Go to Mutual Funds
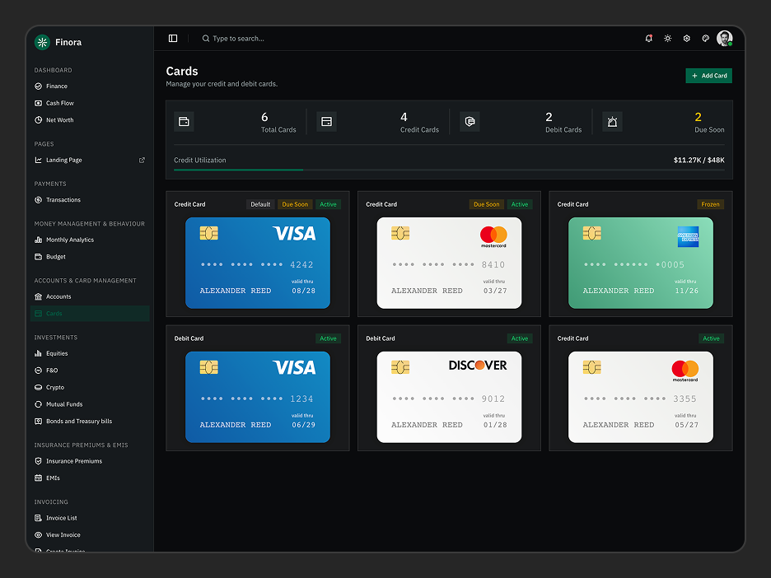Screen dimensions: 771x578 90,404
